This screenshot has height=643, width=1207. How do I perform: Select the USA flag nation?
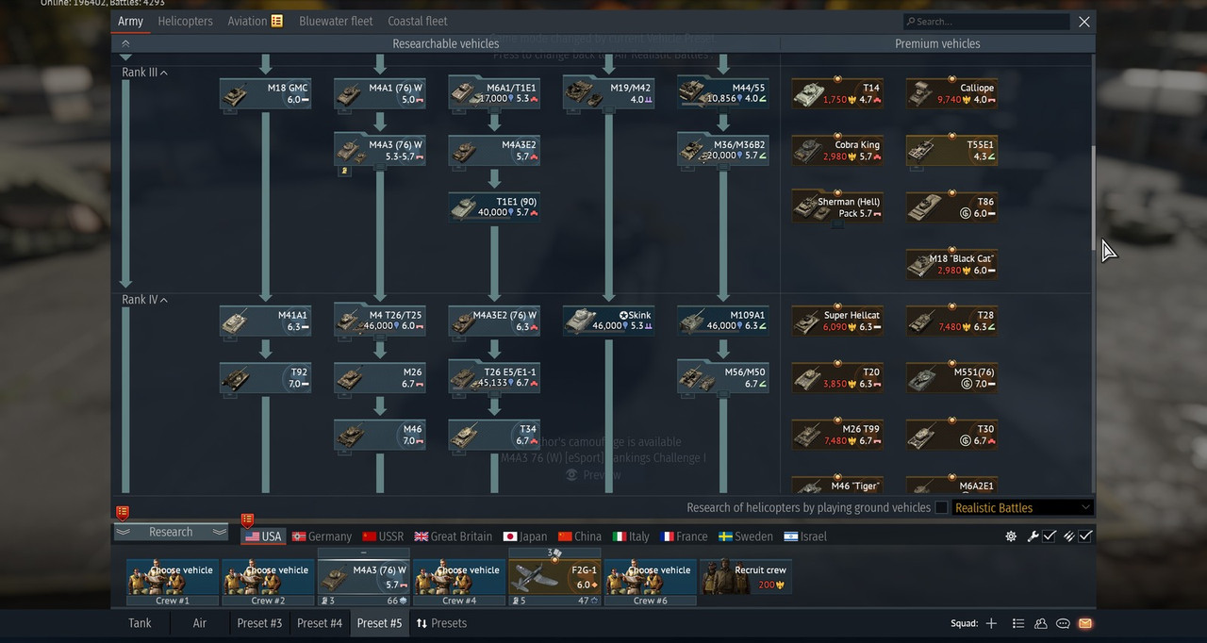(x=263, y=536)
